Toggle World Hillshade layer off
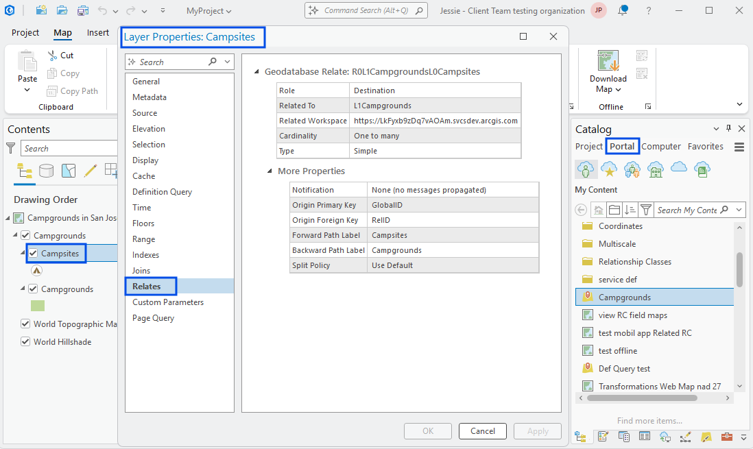 [25, 341]
